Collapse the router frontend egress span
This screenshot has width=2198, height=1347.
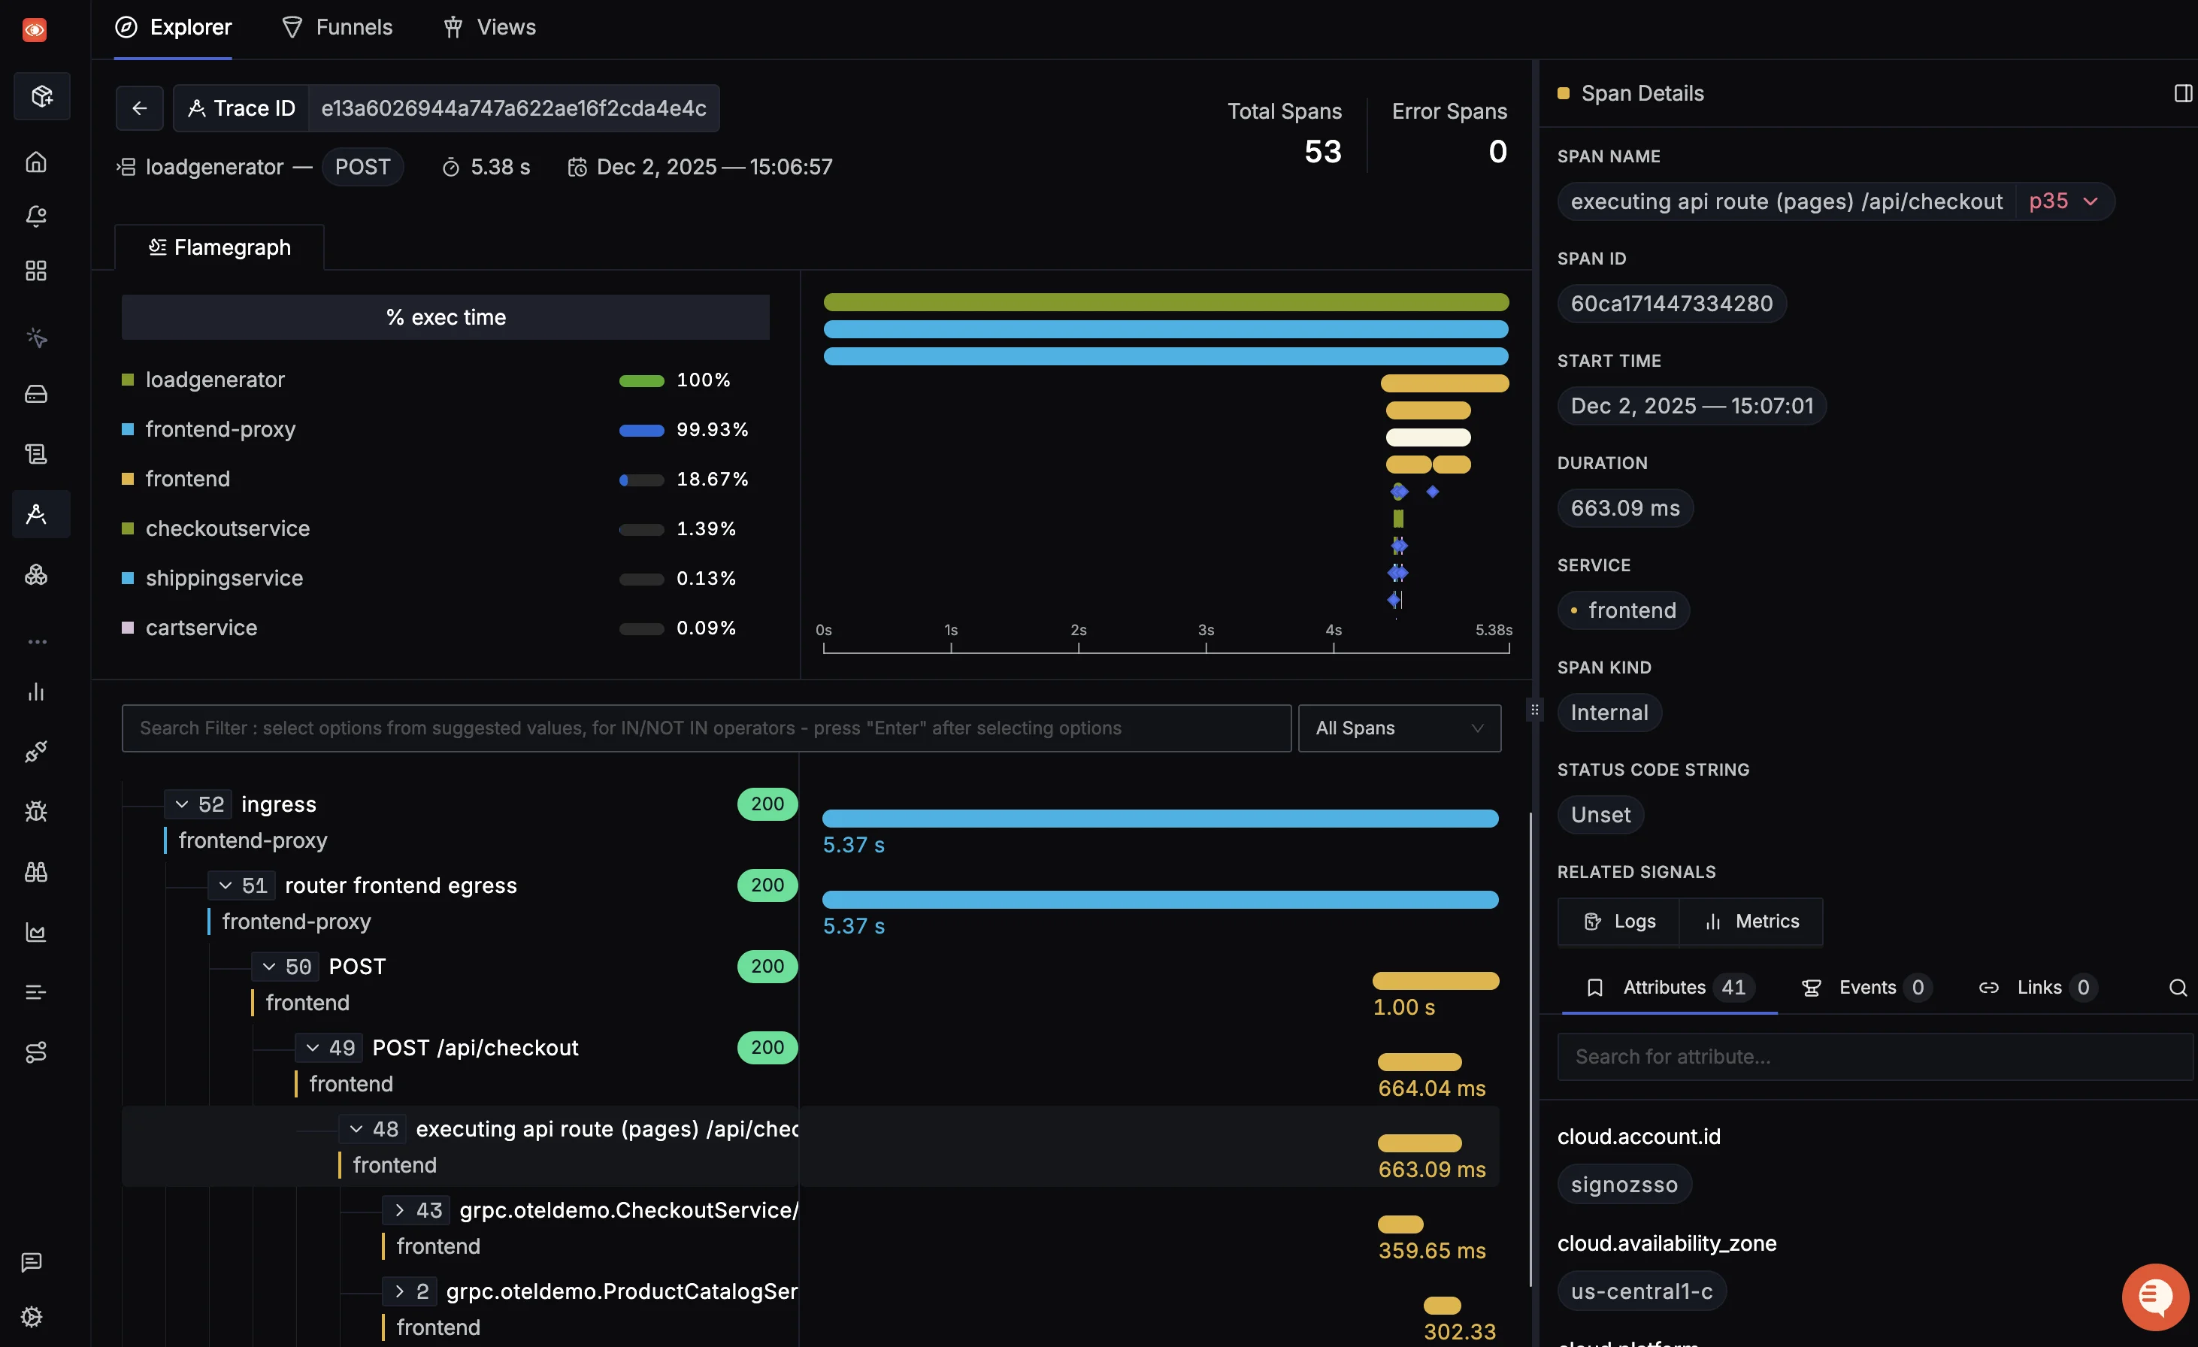[226, 885]
